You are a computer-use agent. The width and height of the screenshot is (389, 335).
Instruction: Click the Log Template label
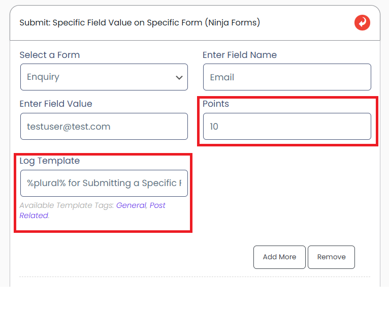point(49,161)
